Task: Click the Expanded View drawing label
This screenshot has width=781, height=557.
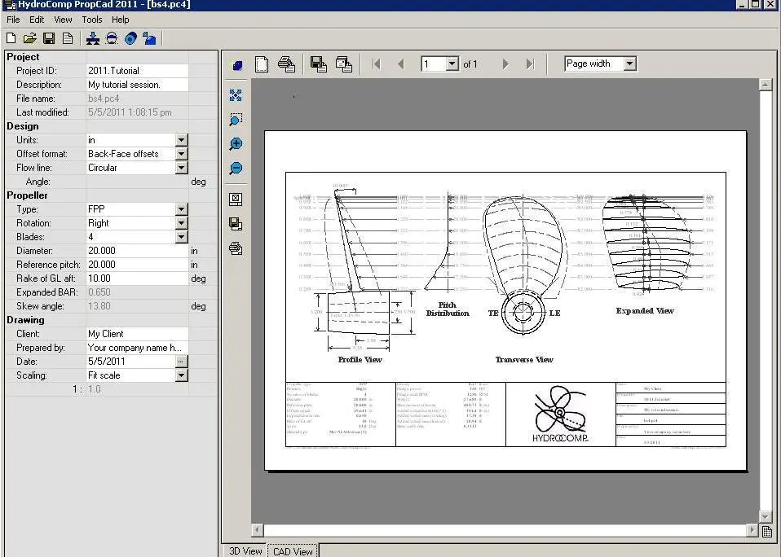Action: [x=645, y=311]
